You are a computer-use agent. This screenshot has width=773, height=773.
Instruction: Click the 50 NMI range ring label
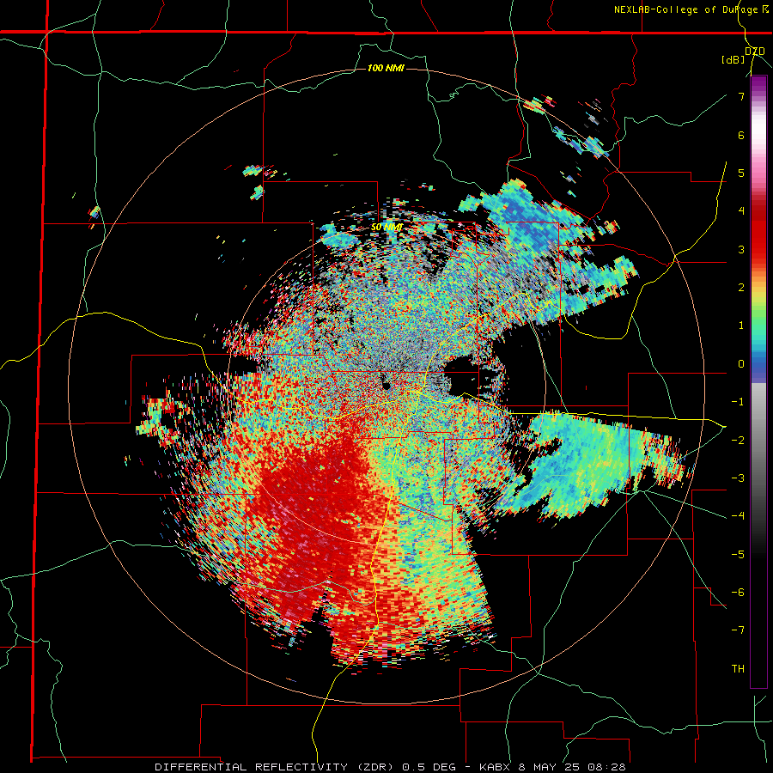tap(387, 228)
